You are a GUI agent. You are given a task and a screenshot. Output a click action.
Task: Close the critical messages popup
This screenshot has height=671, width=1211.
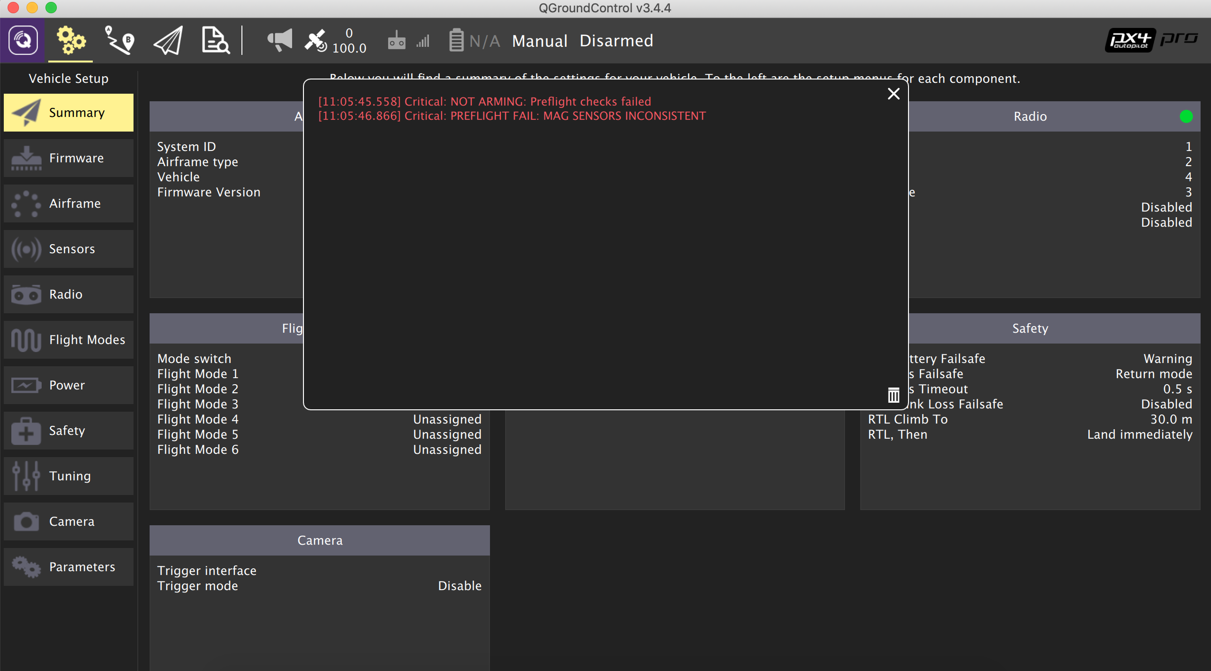(x=893, y=94)
